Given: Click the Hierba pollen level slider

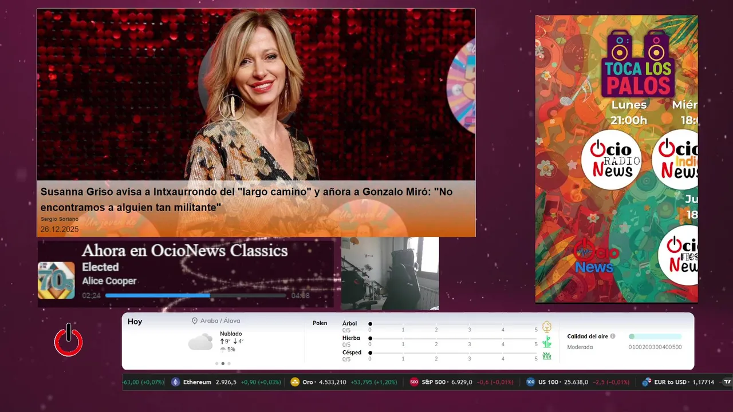Looking at the screenshot, I should pos(454,338).
